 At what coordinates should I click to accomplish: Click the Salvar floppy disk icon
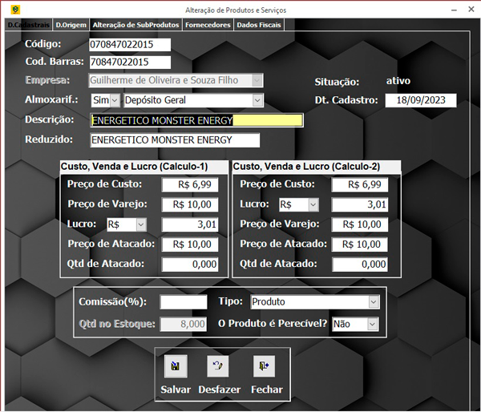176,366
